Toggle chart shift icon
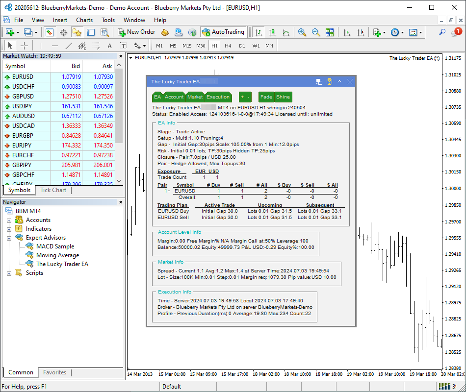466x392 pixels. [361, 32]
